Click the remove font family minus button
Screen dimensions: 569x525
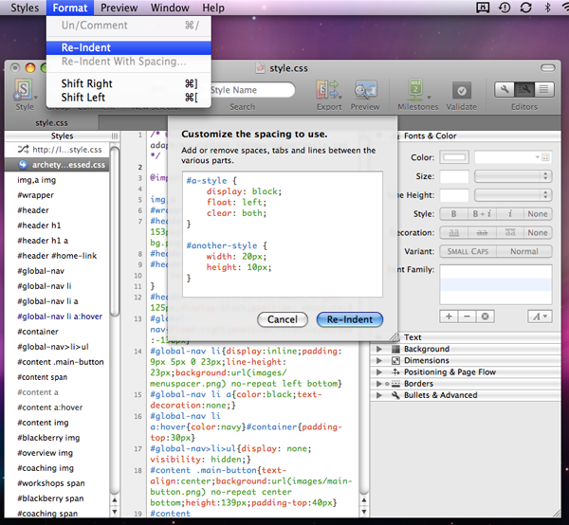[467, 317]
